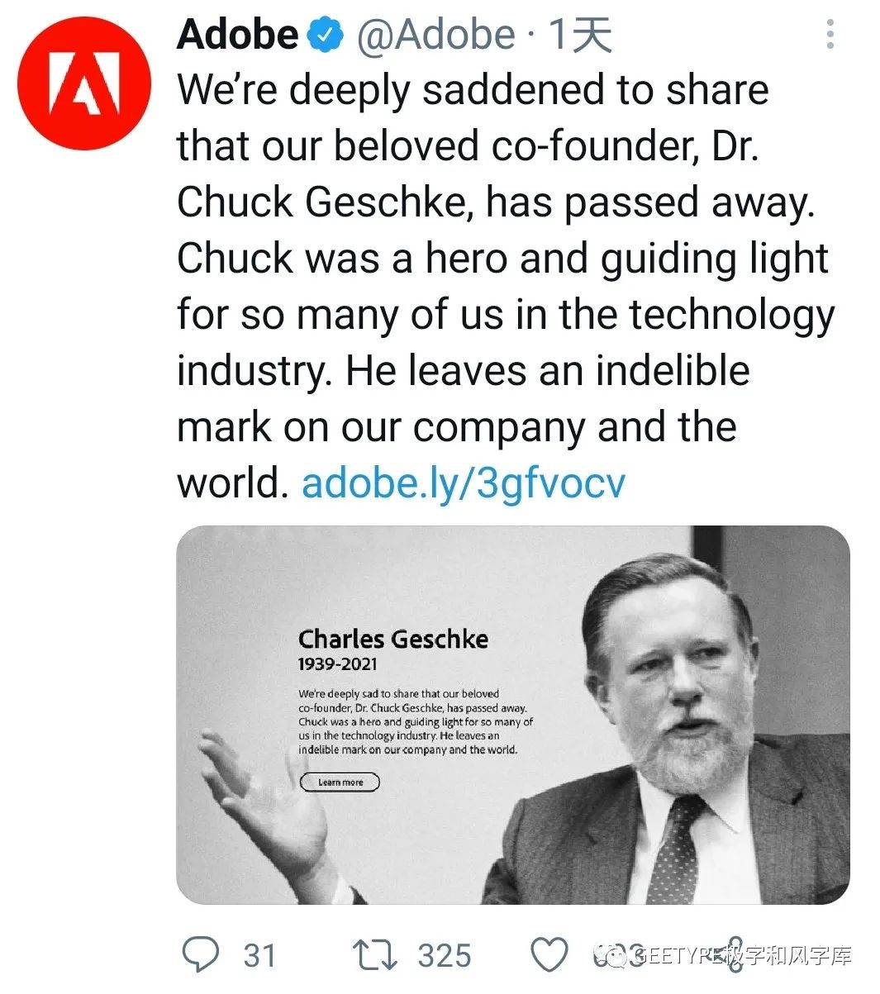The image size is (880, 994).
Task: Click the 1天 timestamp
Action: pyautogui.click(x=580, y=36)
